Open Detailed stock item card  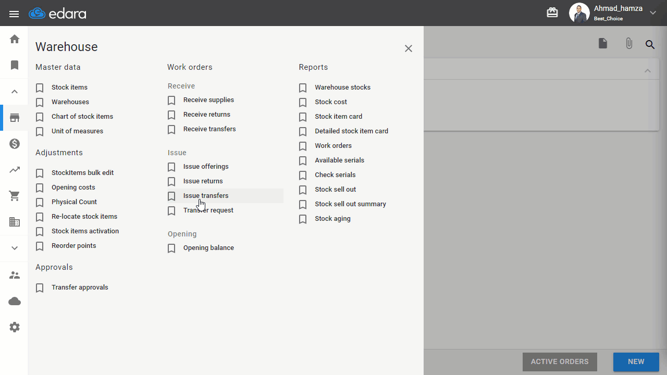pos(351,131)
